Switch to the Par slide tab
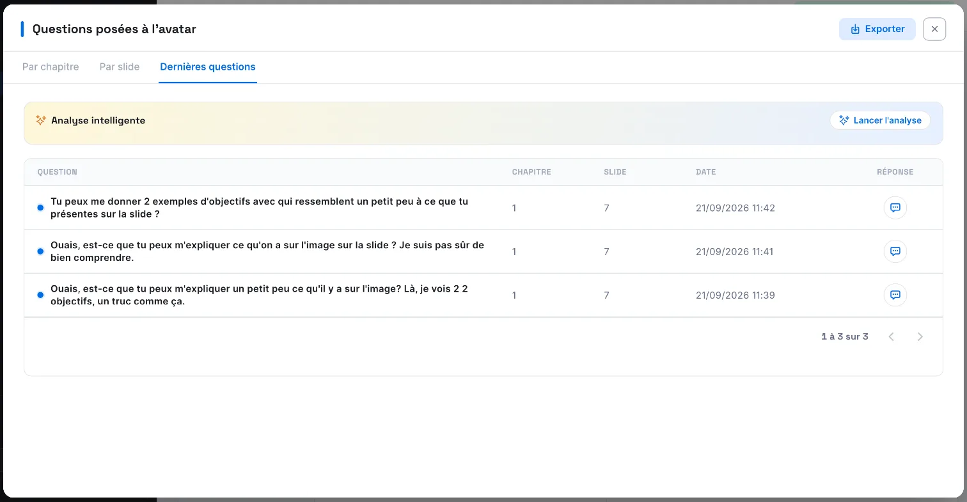This screenshot has width=967, height=502. [x=120, y=67]
